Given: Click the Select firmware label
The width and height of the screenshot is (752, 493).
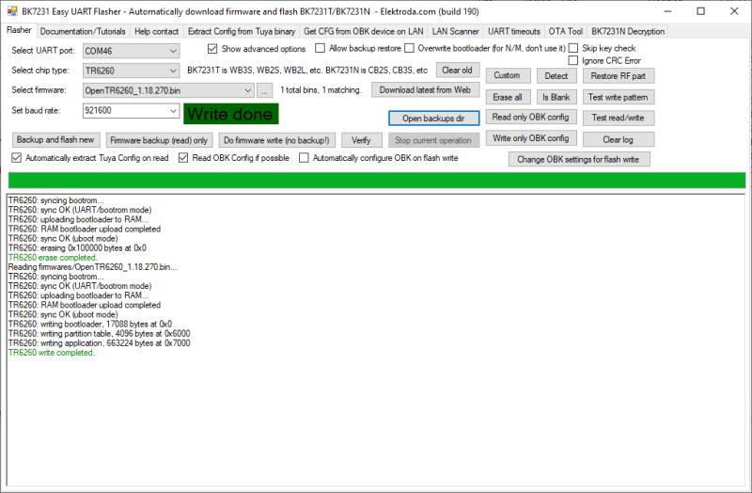Looking at the screenshot, I should coord(39,89).
